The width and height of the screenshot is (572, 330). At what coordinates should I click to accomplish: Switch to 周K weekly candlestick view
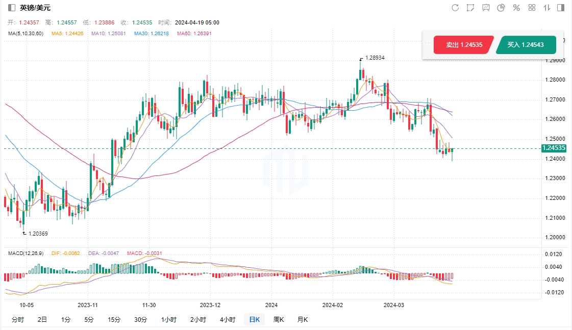point(279,320)
